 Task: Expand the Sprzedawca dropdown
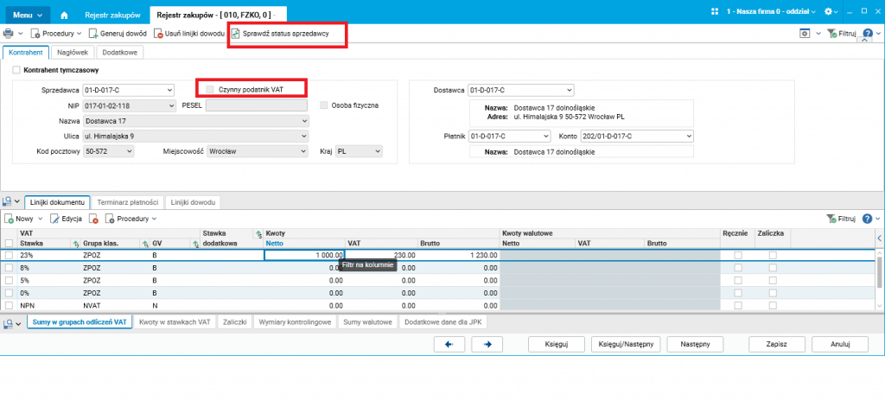169,90
